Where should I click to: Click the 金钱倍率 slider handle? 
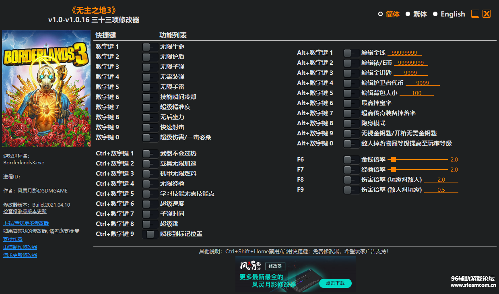pyautogui.click(x=394, y=159)
